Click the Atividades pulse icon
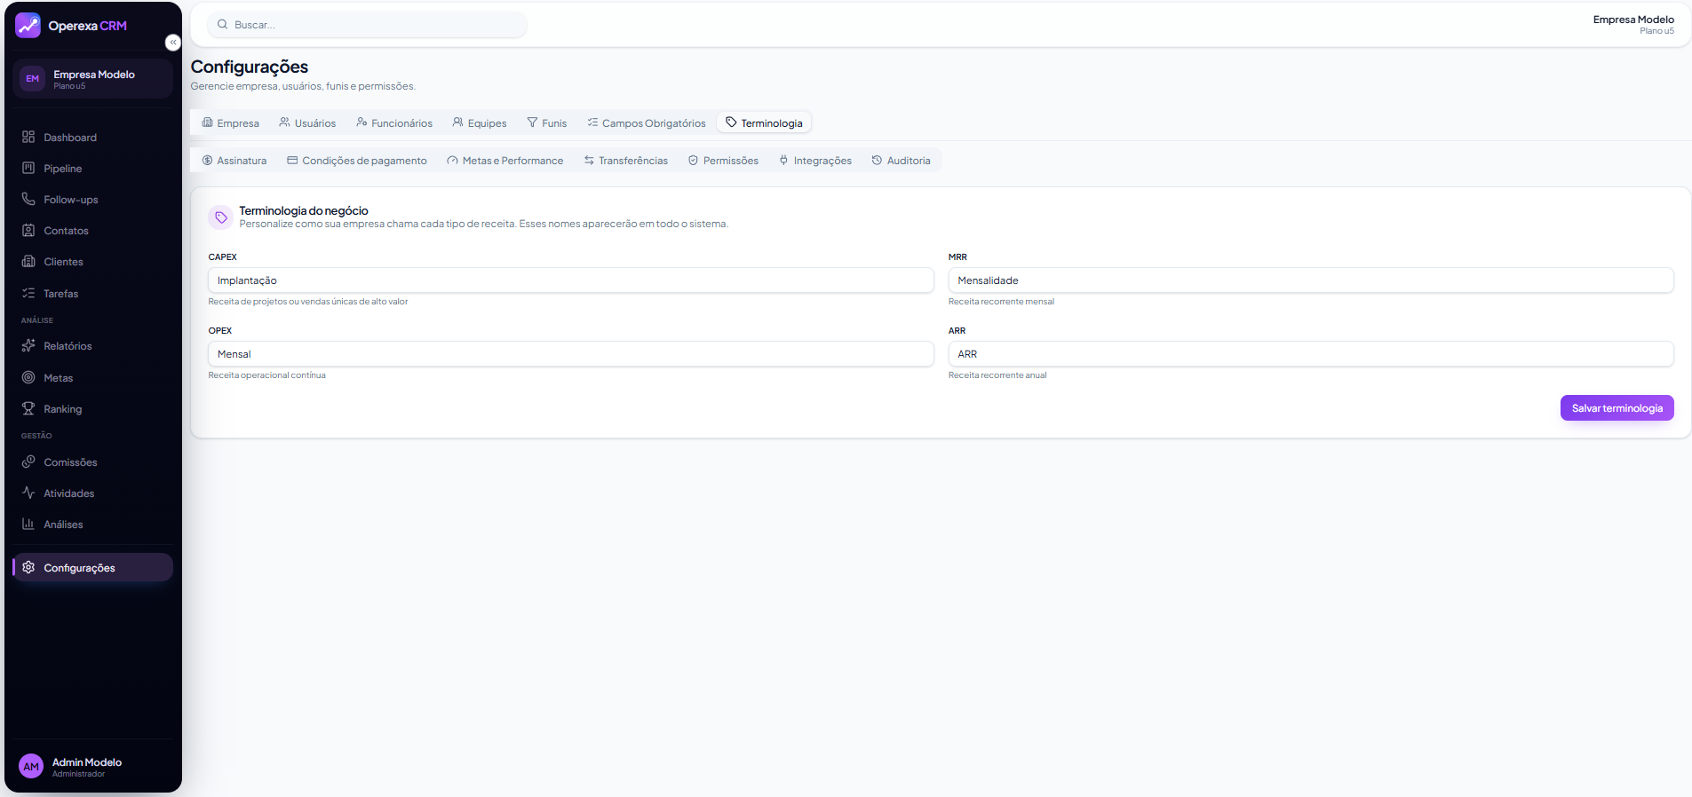Screen dimensions: 1692x797 pos(28,493)
